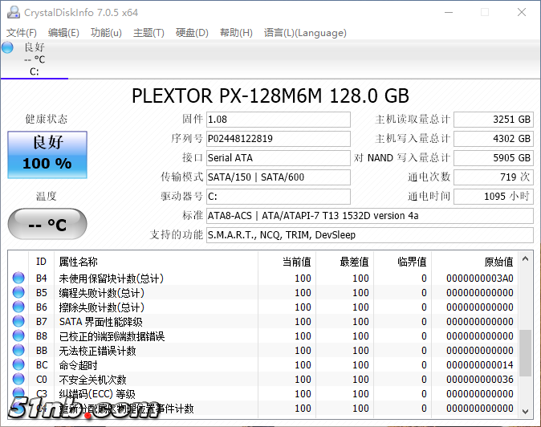Click the interface field Serial ATA
The width and height of the screenshot is (541, 427).
[278, 158]
